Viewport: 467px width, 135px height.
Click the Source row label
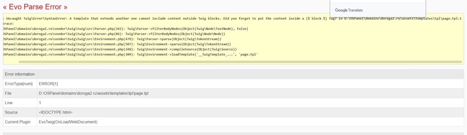[11, 112]
